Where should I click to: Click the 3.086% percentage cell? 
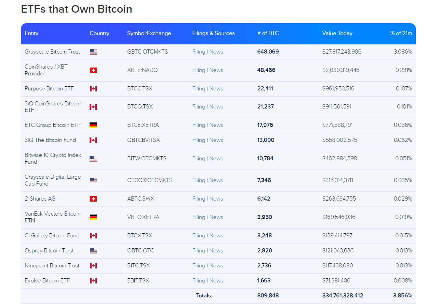pyautogui.click(x=403, y=52)
